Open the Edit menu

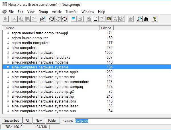click(21, 12)
